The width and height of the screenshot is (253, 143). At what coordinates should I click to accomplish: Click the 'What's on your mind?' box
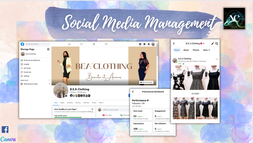coord(116,110)
